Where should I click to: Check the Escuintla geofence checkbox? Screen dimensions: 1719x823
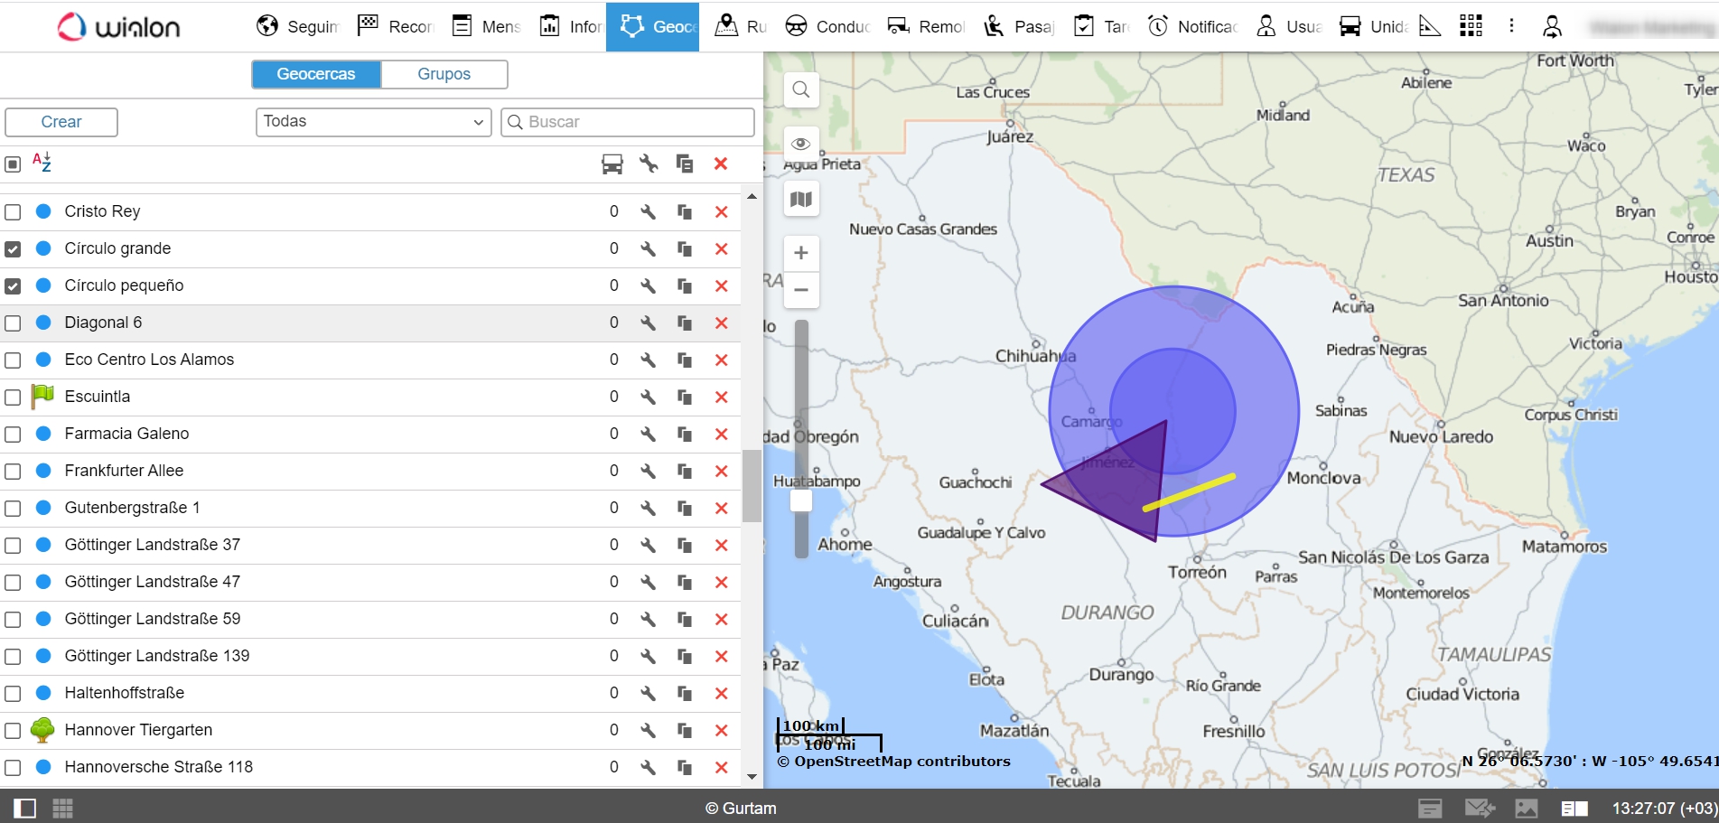click(x=13, y=397)
